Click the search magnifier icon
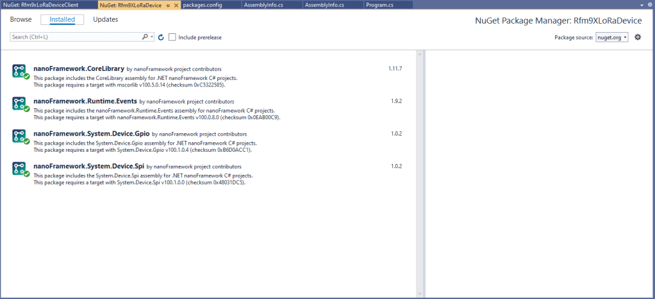655x299 pixels. click(145, 37)
